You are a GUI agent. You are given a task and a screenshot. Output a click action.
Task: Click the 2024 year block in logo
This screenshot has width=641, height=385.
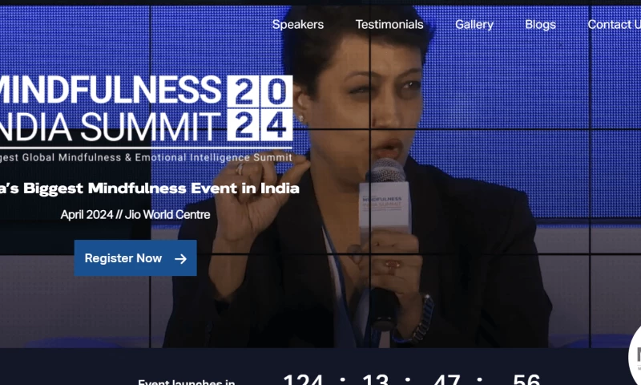[x=260, y=108]
